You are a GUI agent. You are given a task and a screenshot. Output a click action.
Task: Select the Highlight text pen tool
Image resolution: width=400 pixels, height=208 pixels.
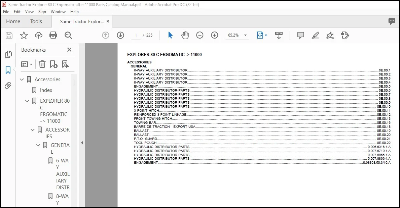(316, 35)
